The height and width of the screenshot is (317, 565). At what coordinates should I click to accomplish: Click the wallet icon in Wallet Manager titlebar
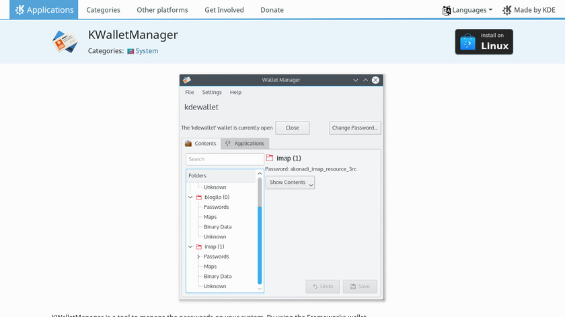click(187, 80)
